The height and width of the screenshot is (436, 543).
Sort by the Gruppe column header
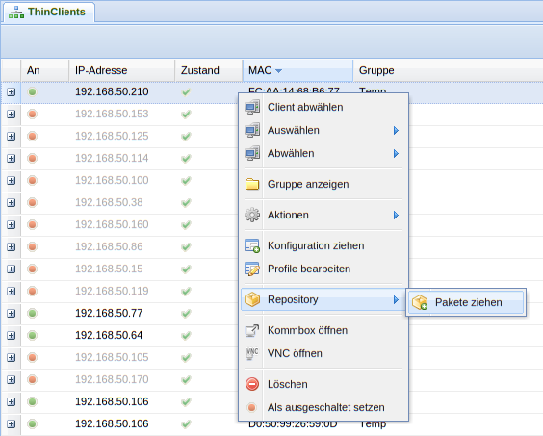(448, 70)
